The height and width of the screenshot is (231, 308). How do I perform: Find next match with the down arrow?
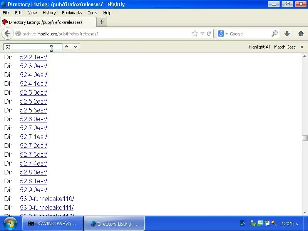click(x=75, y=47)
